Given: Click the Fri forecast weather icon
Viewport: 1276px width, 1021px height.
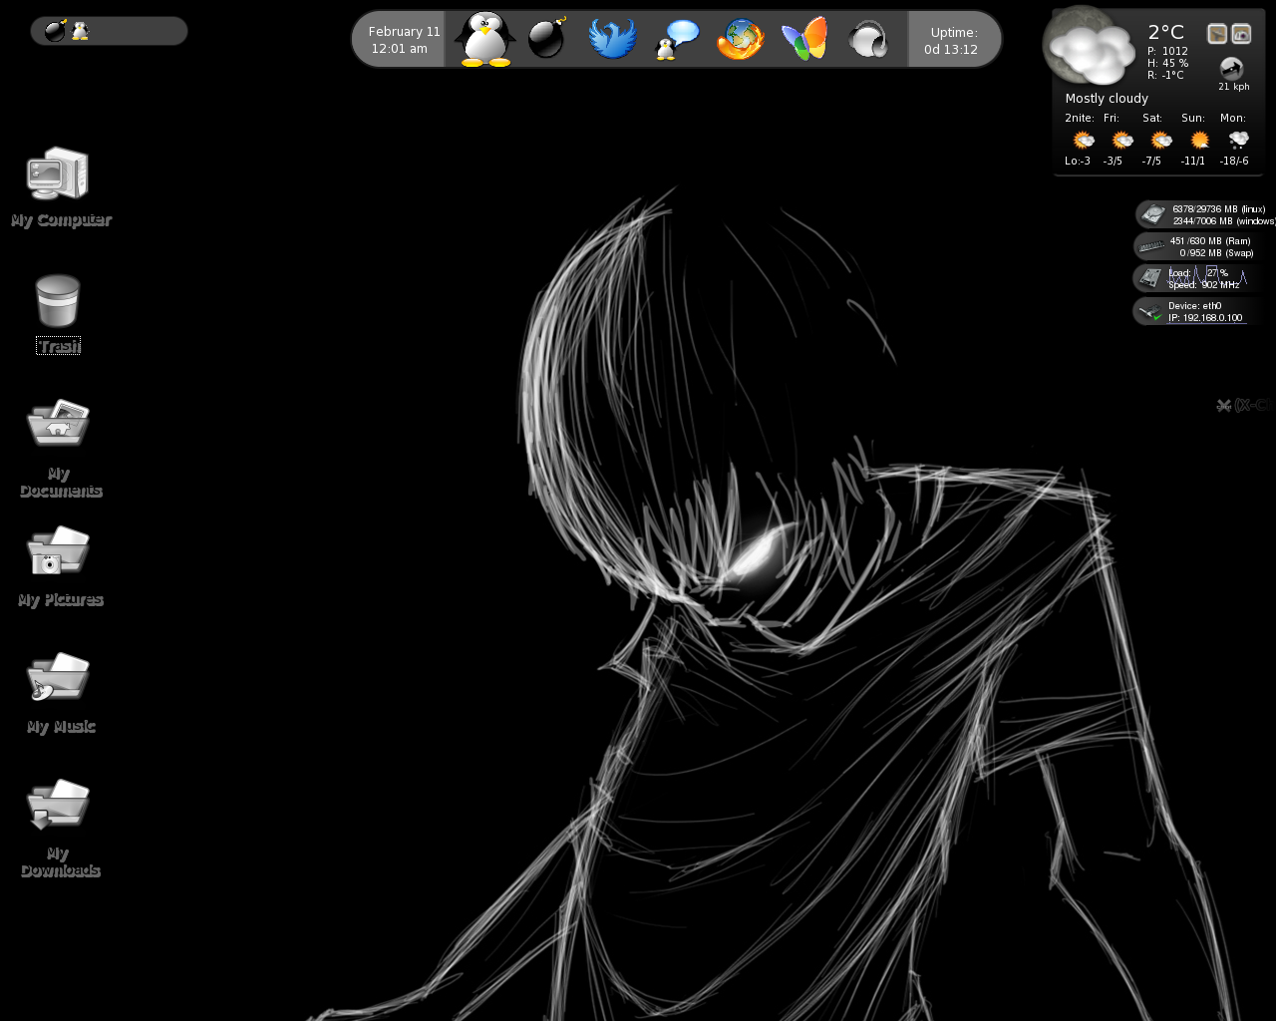Looking at the screenshot, I should click(x=1122, y=140).
